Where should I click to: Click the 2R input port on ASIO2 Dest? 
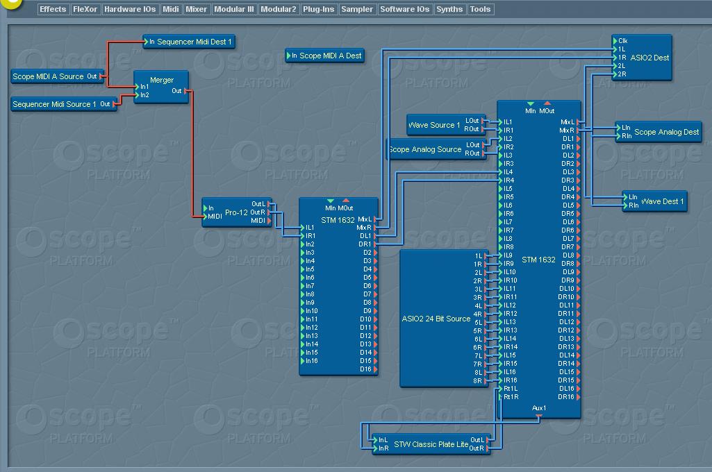pos(615,74)
